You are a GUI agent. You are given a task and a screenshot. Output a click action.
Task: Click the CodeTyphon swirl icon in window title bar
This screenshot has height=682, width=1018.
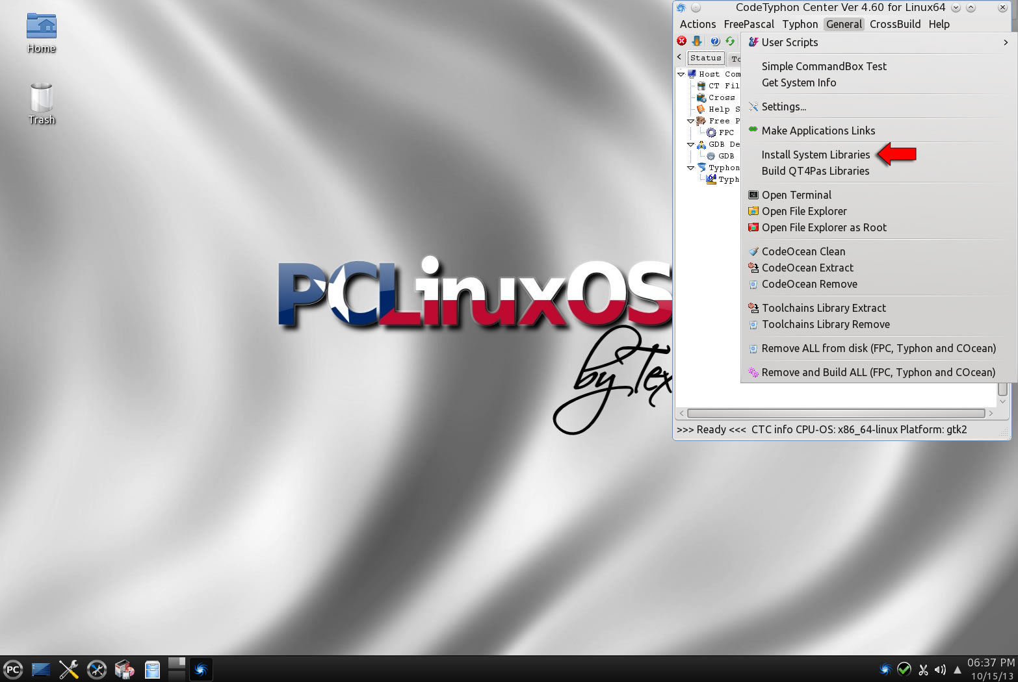681,8
